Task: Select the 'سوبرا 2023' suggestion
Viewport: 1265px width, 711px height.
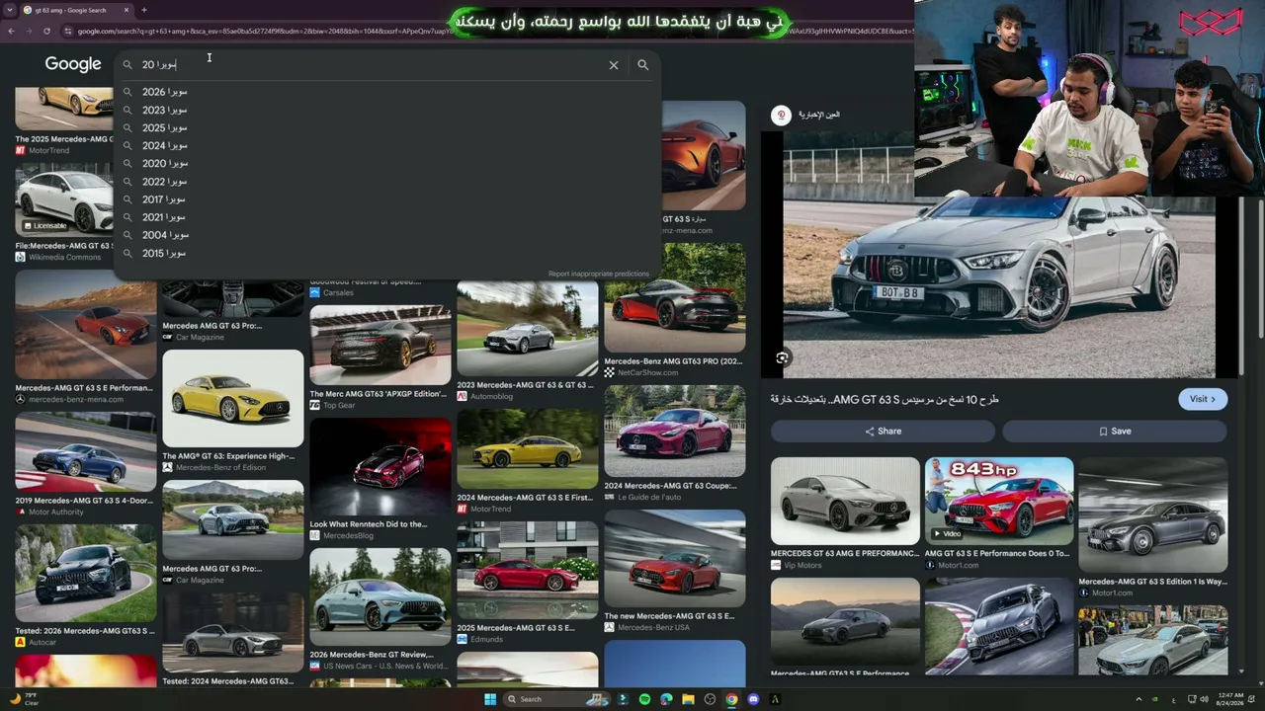Action: 387,110
